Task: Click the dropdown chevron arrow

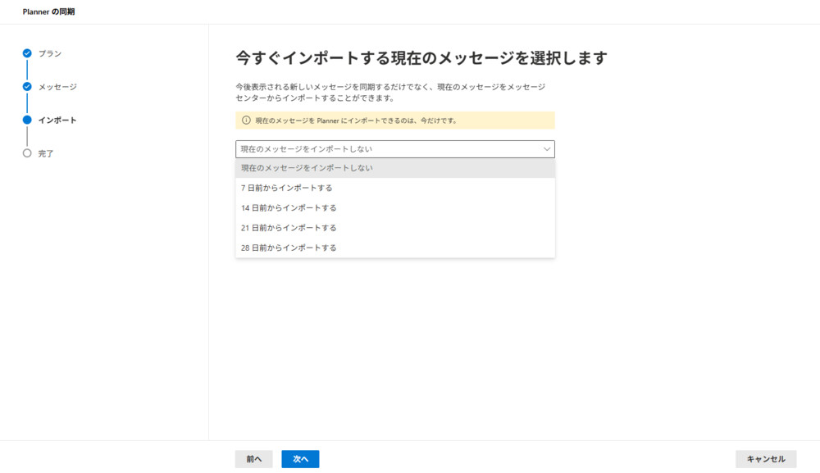Action: coord(547,149)
